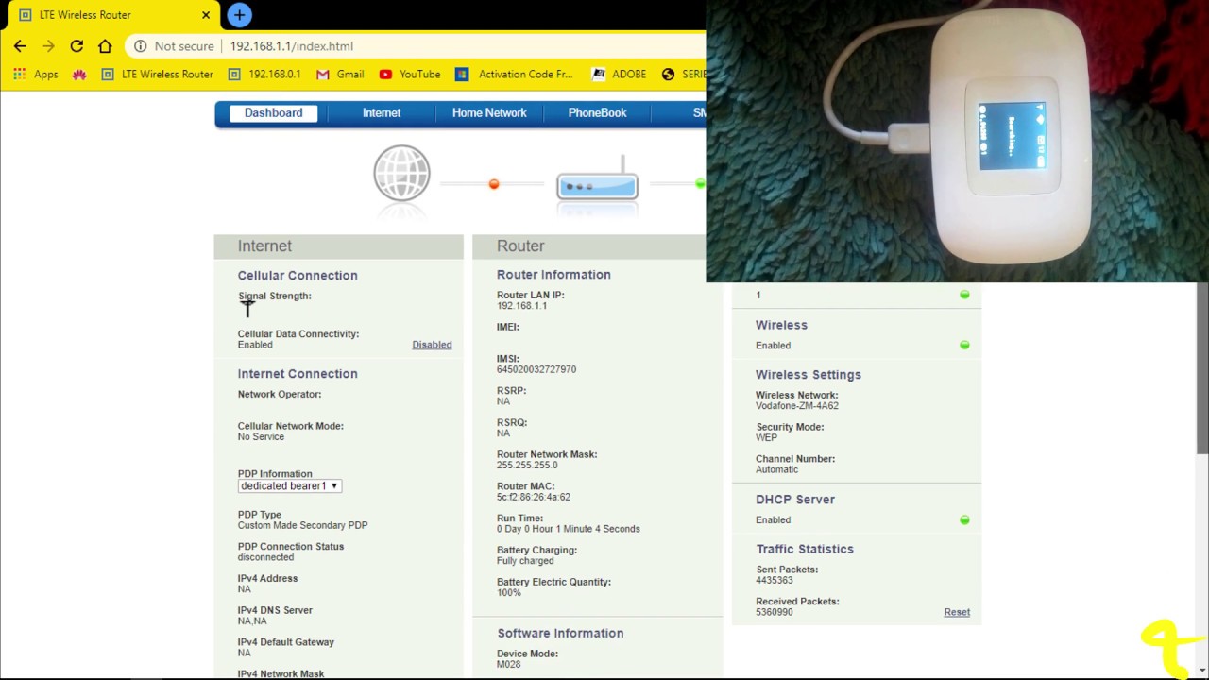Open the YouTube bookmark
This screenshot has width=1209, height=680.
(x=410, y=74)
